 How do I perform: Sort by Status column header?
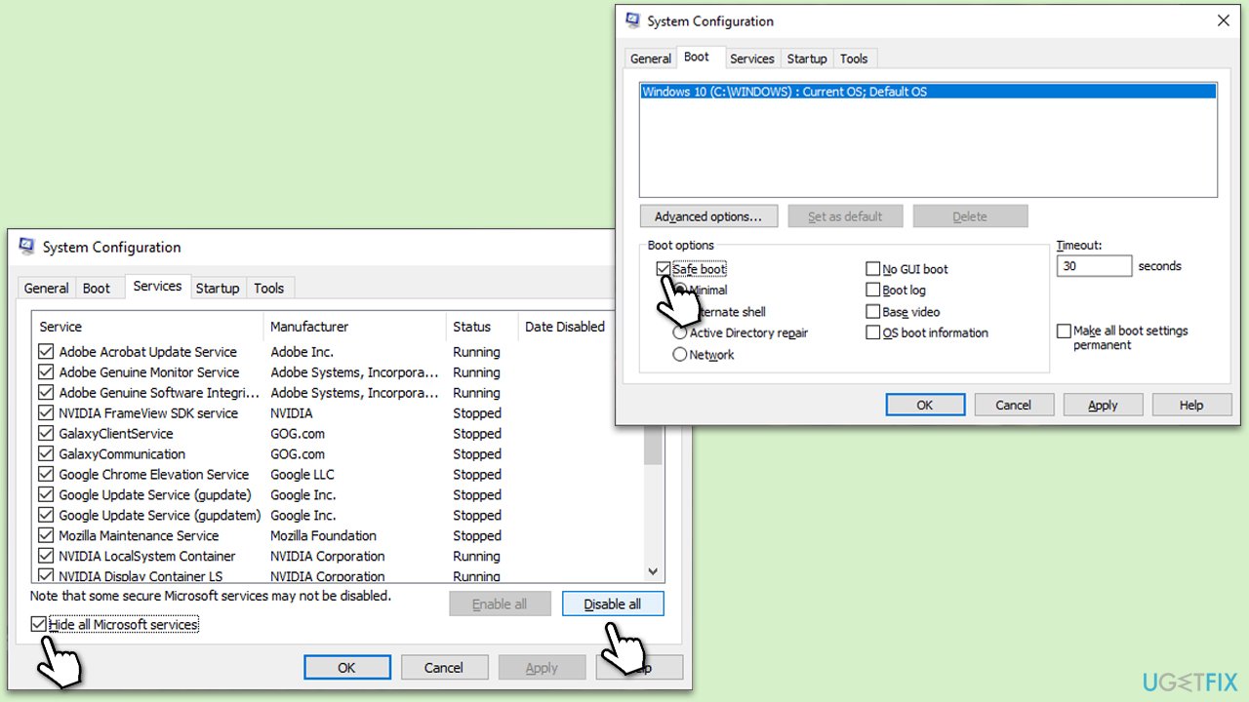tap(482, 327)
